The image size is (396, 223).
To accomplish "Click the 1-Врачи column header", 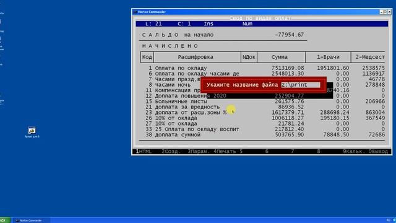I will pos(329,57).
